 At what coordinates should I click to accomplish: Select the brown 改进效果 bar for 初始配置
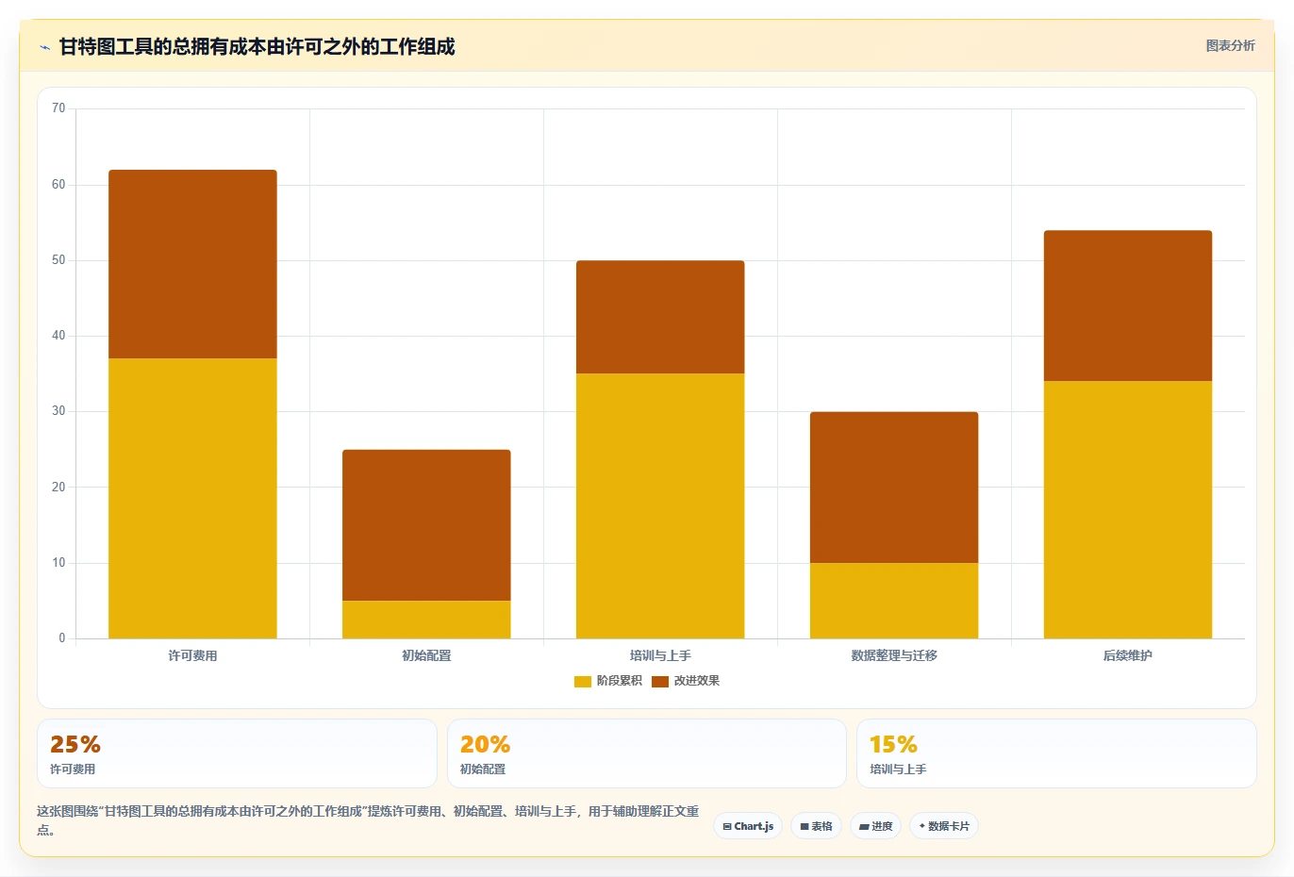[x=426, y=525]
